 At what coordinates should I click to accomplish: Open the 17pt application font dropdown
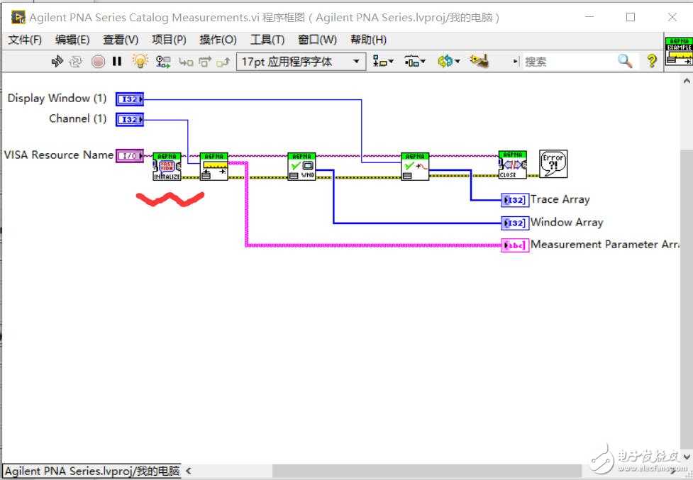point(301,62)
